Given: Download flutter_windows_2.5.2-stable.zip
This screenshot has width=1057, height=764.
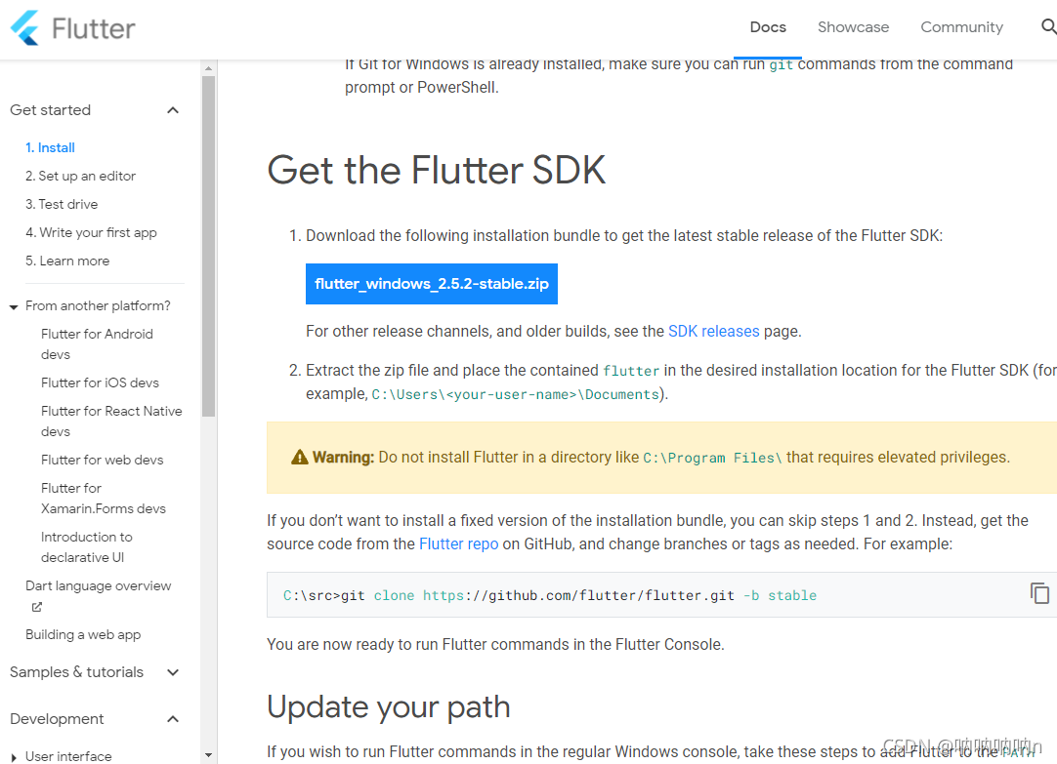Looking at the screenshot, I should pos(432,283).
